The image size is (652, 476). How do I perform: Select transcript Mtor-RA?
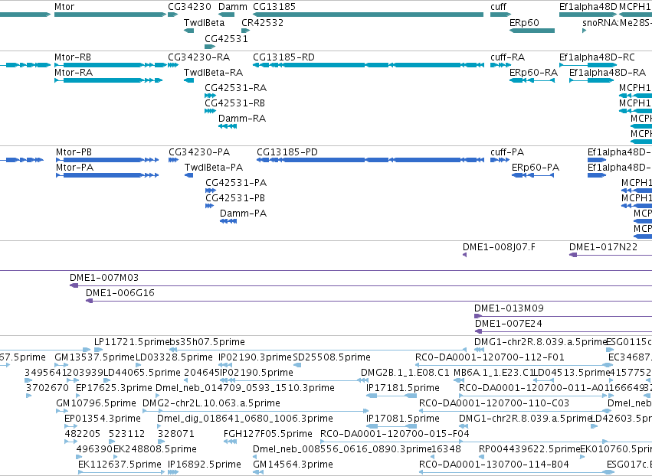109,80
